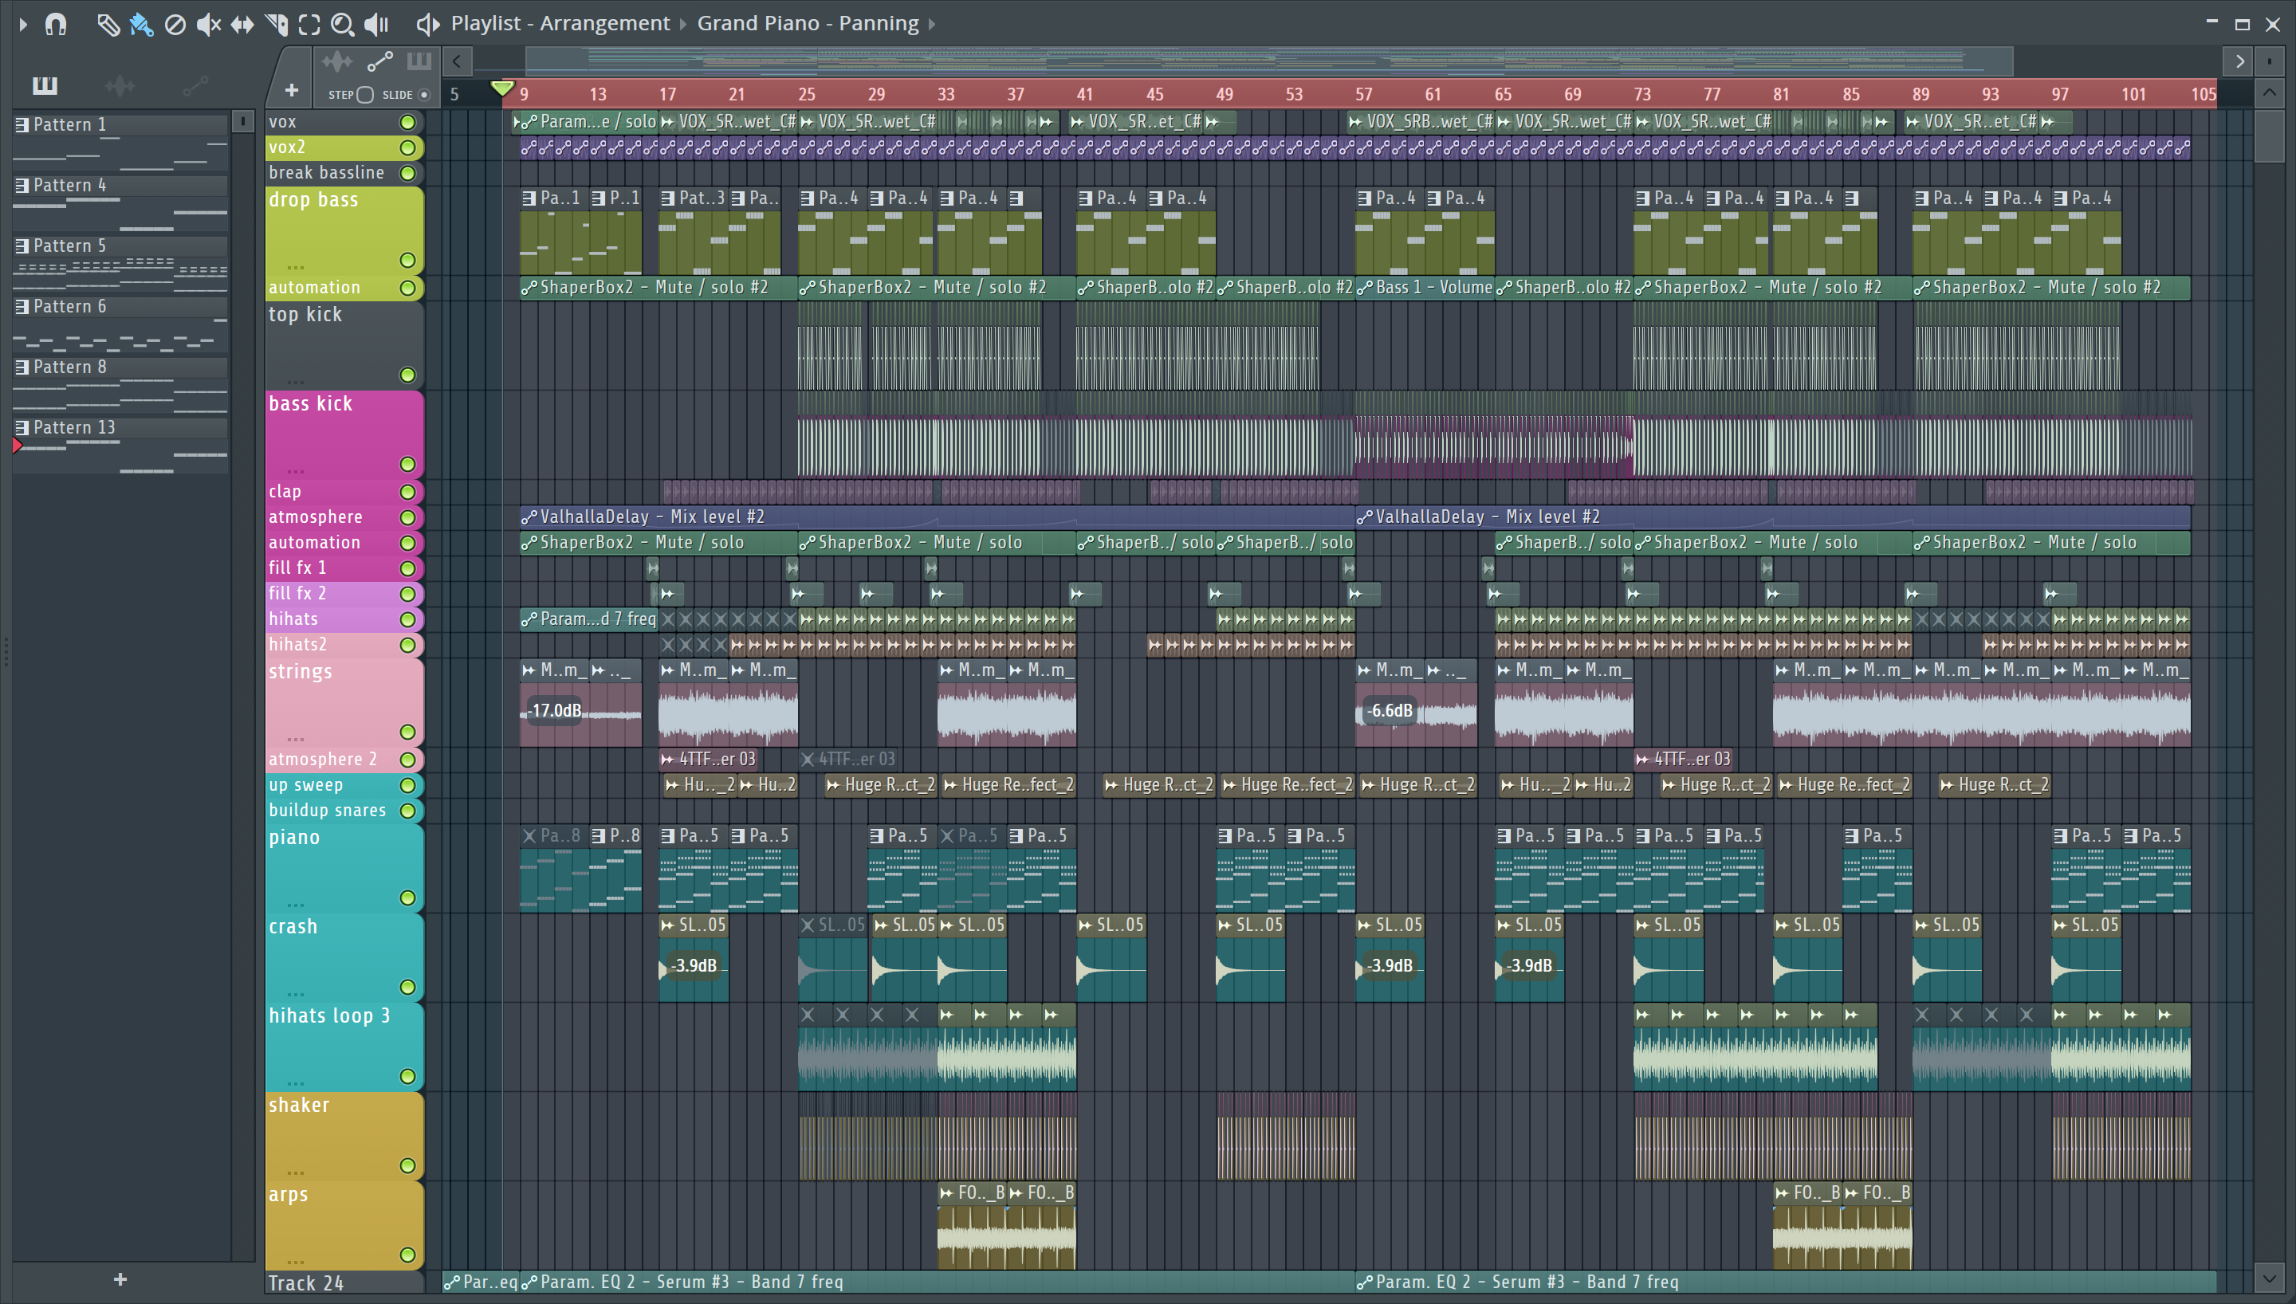
Task: Focus audio clips in playlist
Action: click(x=337, y=62)
